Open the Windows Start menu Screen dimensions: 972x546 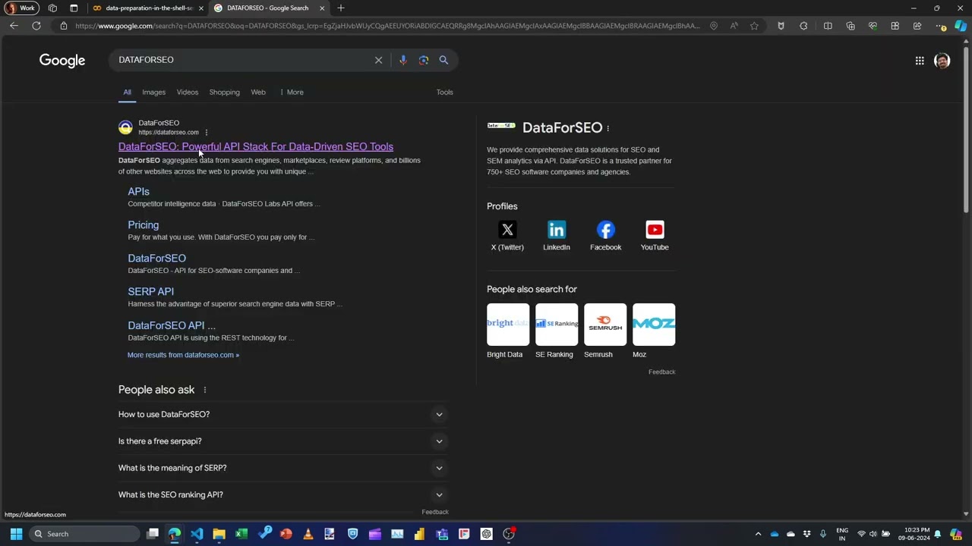(16, 534)
